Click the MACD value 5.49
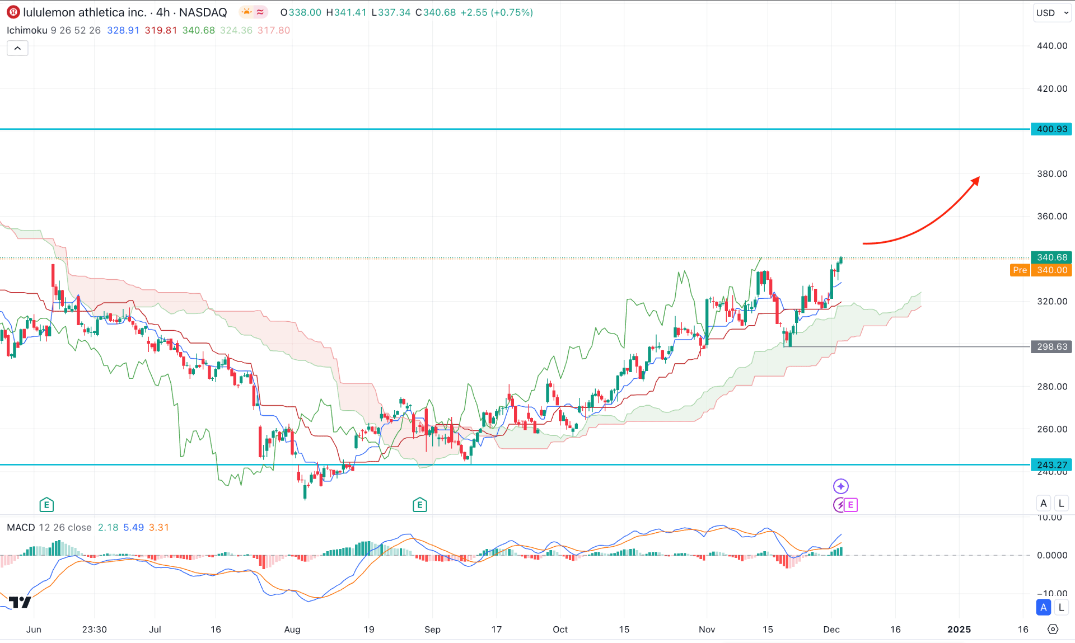1075x643 pixels. [134, 527]
